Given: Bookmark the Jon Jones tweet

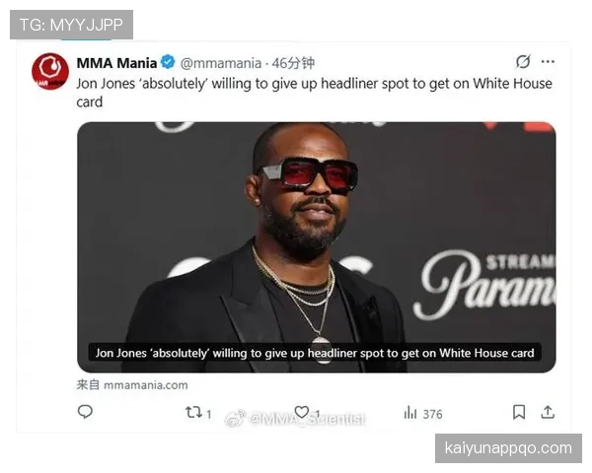Looking at the screenshot, I should point(519,412).
